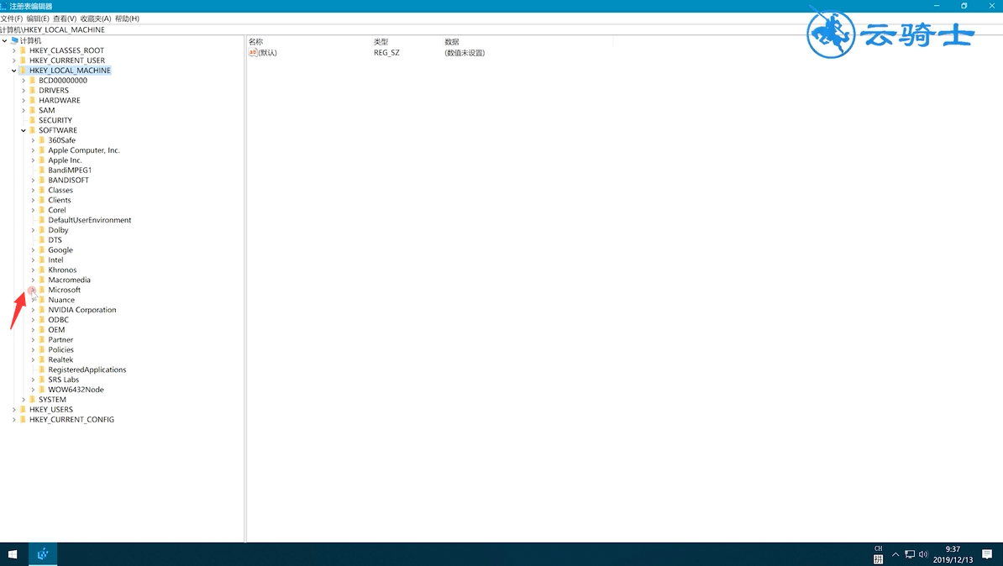Open the taskbar clock showing 9:37
The image size is (1003, 566).
[x=953, y=554]
